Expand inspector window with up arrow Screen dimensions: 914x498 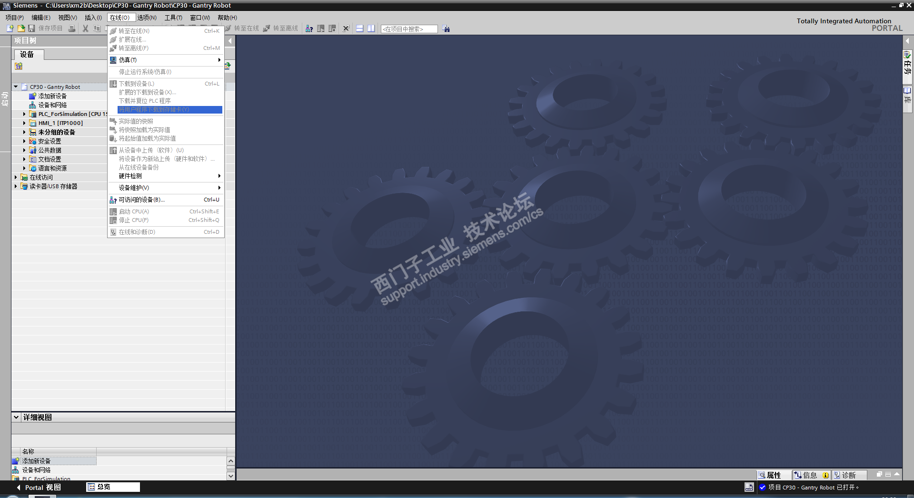click(x=897, y=474)
